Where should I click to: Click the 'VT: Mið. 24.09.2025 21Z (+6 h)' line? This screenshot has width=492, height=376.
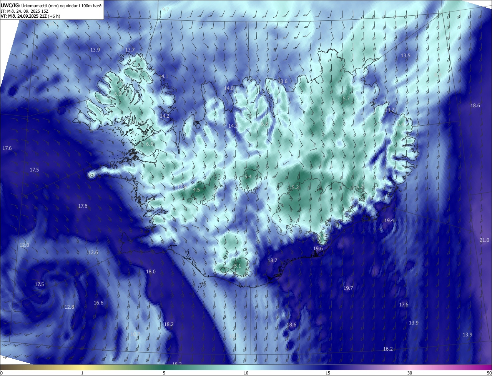coord(30,16)
